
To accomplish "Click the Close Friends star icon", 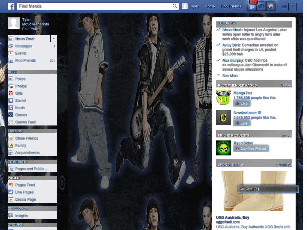I will 11,138.
